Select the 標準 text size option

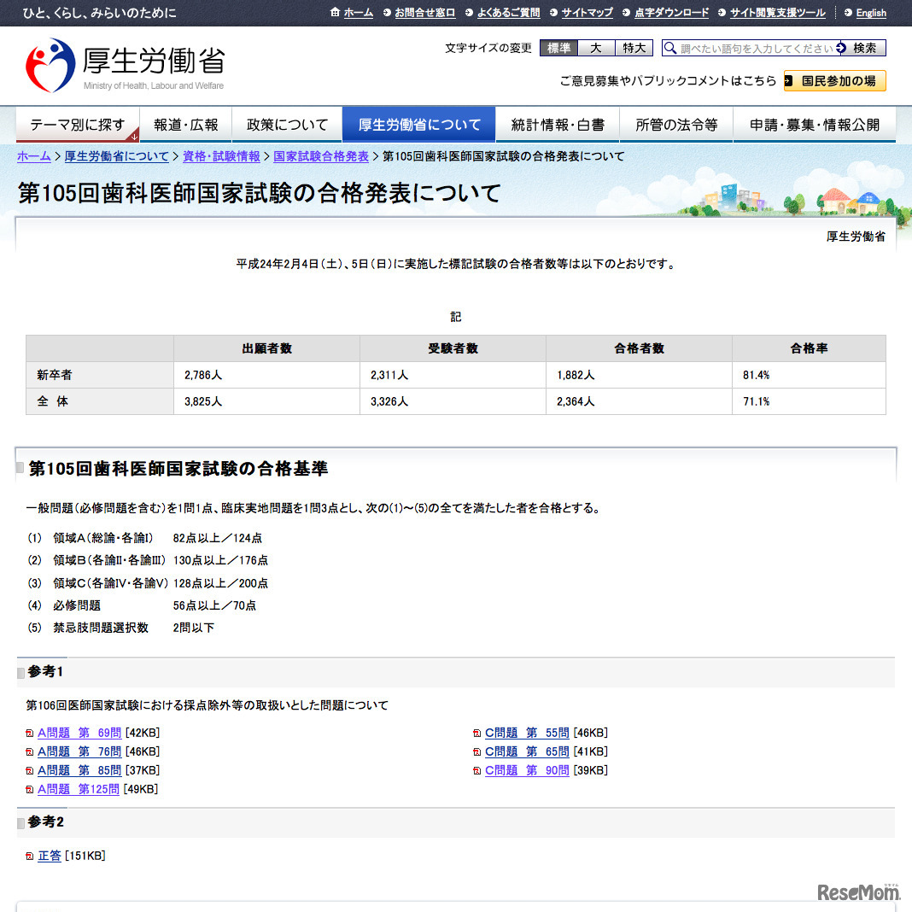click(558, 49)
